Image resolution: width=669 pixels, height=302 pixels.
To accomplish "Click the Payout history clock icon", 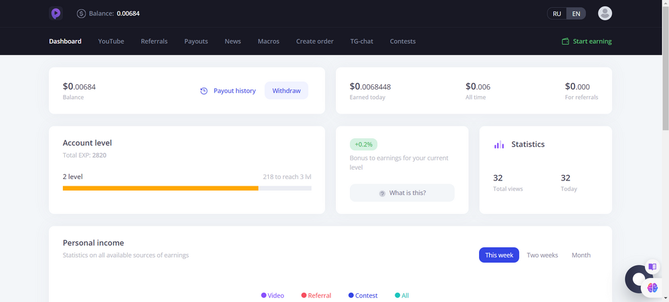I will (x=204, y=91).
